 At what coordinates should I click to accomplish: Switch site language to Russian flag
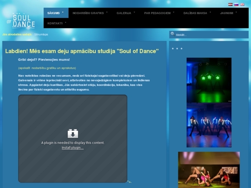click(x=236, y=4)
